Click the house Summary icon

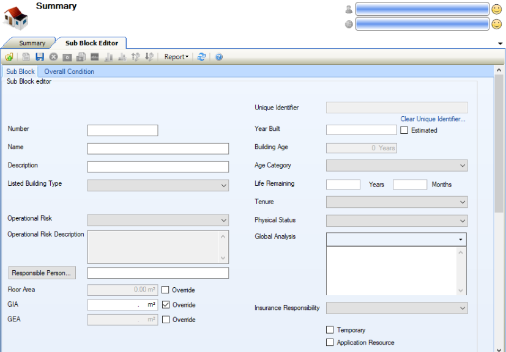pyautogui.click(x=16, y=18)
